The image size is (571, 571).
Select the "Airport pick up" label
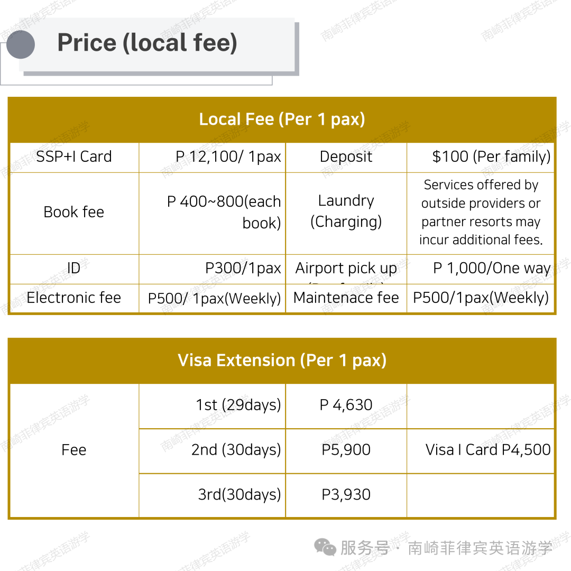tap(346, 269)
